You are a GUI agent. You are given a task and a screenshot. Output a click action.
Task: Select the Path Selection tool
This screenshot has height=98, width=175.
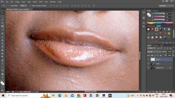tap(2, 67)
